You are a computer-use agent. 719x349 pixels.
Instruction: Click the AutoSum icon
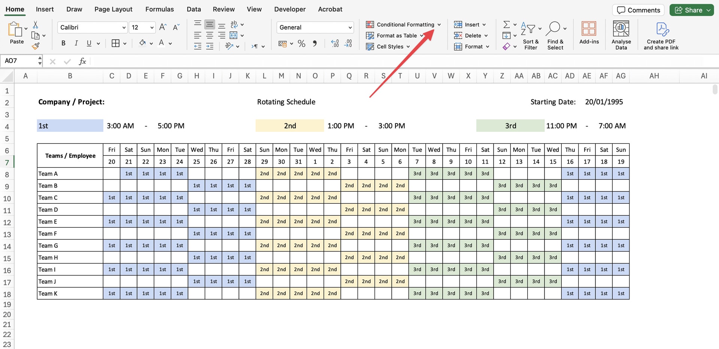[x=506, y=24]
